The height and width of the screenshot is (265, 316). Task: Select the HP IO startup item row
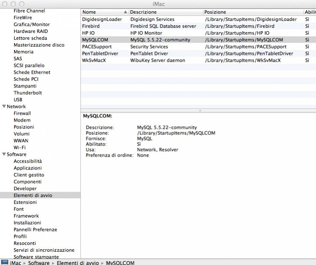coord(198,33)
